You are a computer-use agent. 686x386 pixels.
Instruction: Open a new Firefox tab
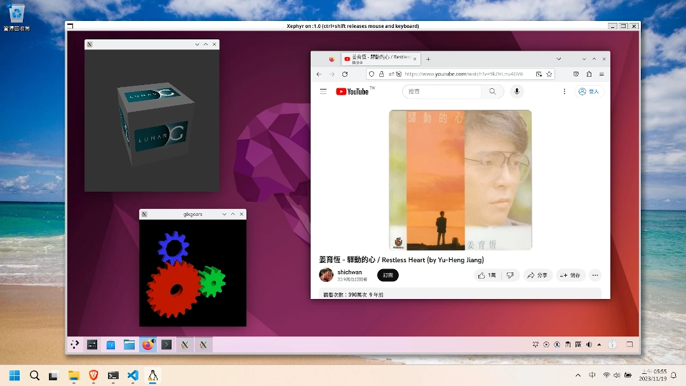pyautogui.click(x=428, y=59)
